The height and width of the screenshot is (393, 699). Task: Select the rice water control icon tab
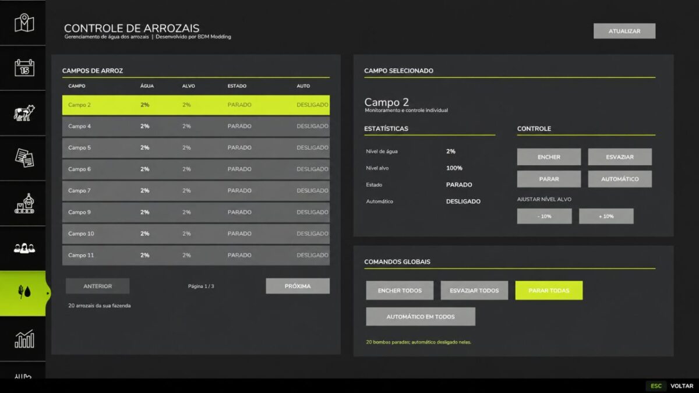[x=23, y=293]
